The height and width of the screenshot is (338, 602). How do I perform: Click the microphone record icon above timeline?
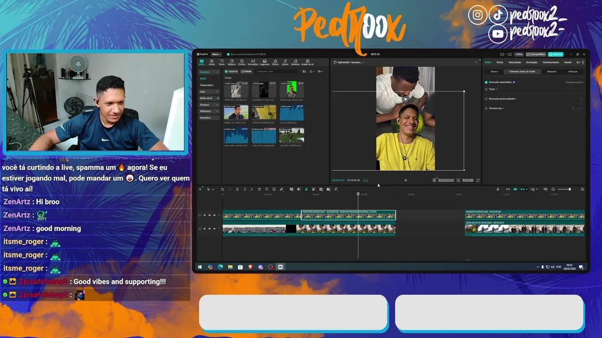[498, 189]
